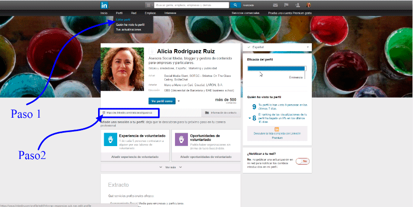Choose Quién ha visto tu perfil menu entry

point(130,24)
